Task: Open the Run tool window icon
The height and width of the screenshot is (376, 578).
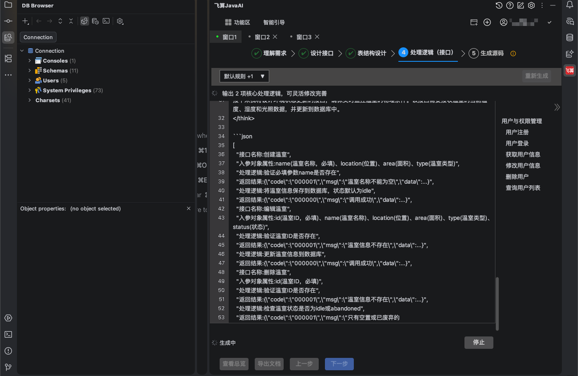Action: pyautogui.click(x=8, y=318)
